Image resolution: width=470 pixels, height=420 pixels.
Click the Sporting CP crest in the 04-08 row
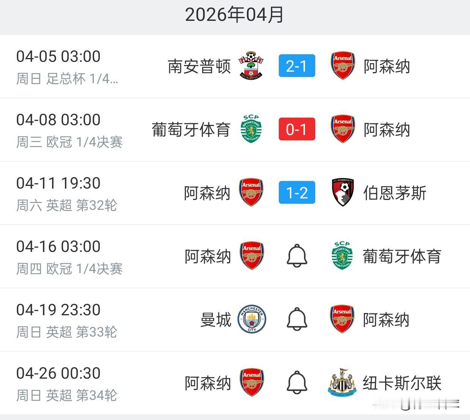[x=252, y=129]
